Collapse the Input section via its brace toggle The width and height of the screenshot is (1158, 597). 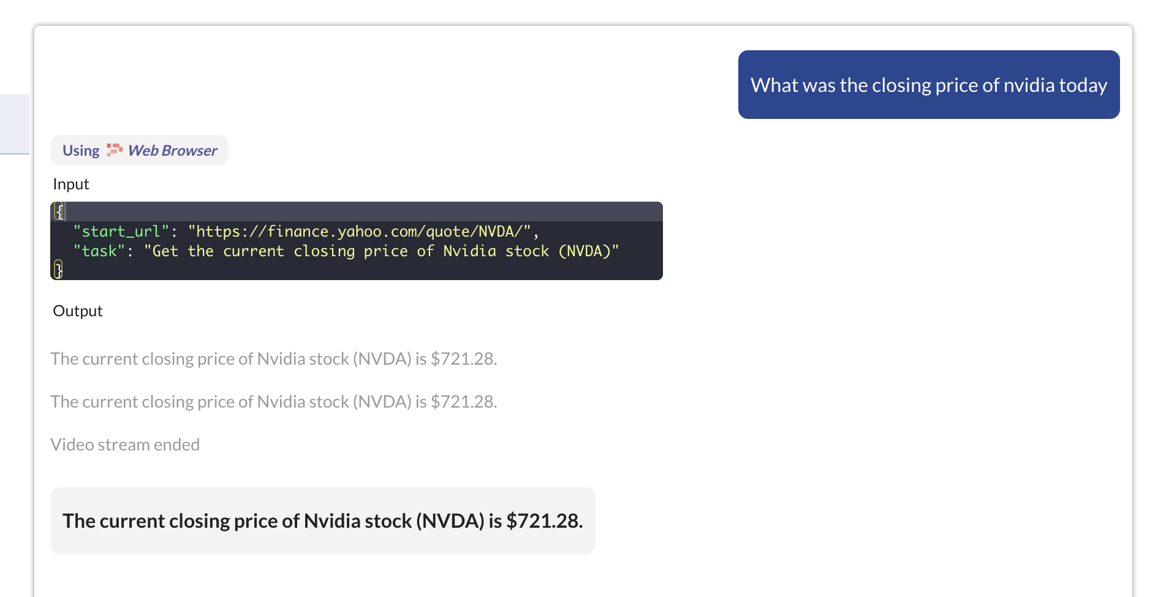coord(59,210)
